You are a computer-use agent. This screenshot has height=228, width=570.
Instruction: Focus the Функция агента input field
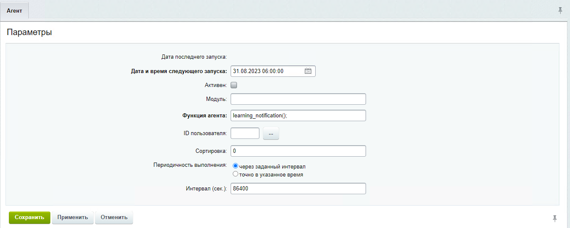pos(298,115)
